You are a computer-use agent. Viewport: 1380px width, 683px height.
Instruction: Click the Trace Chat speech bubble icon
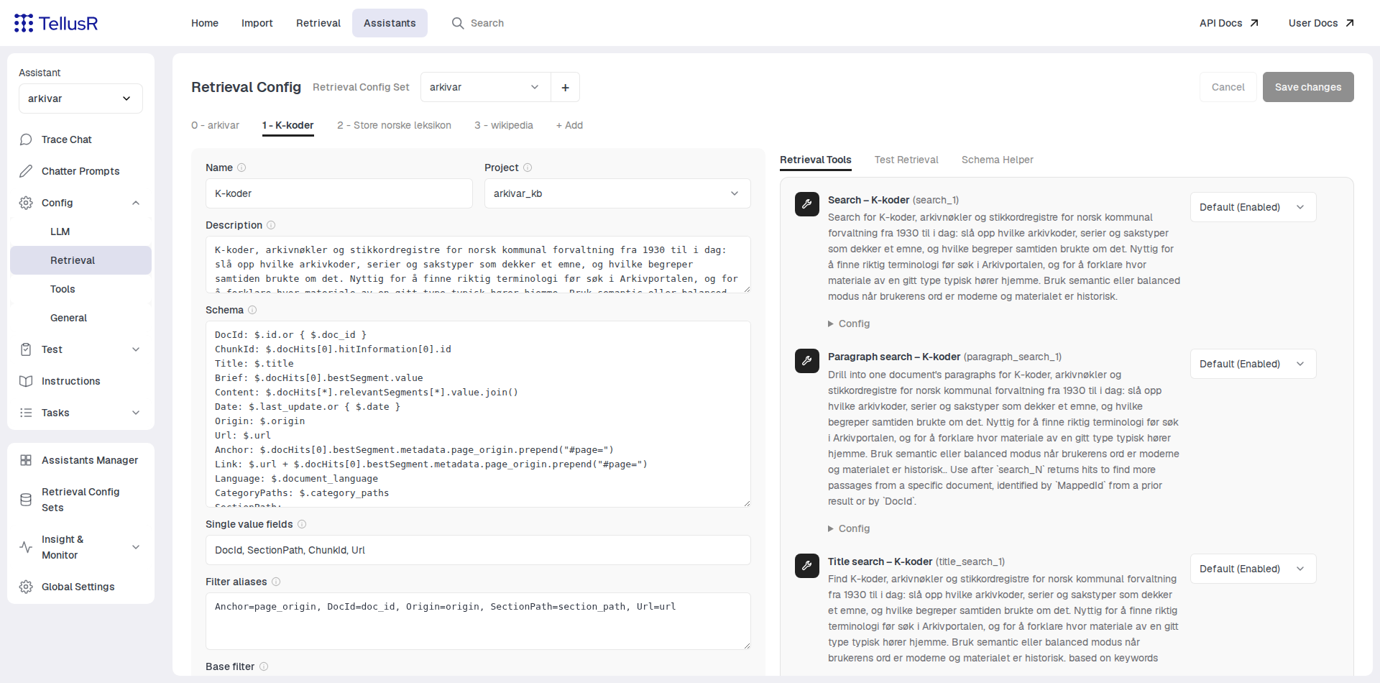pyautogui.click(x=26, y=139)
